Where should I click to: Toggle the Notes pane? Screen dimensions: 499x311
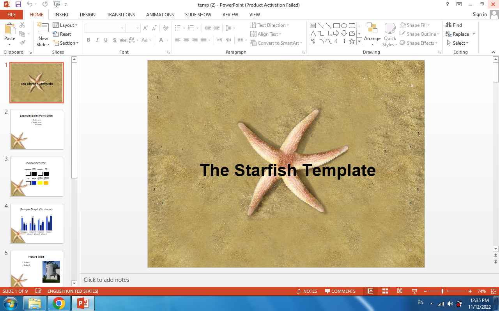(x=306, y=291)
